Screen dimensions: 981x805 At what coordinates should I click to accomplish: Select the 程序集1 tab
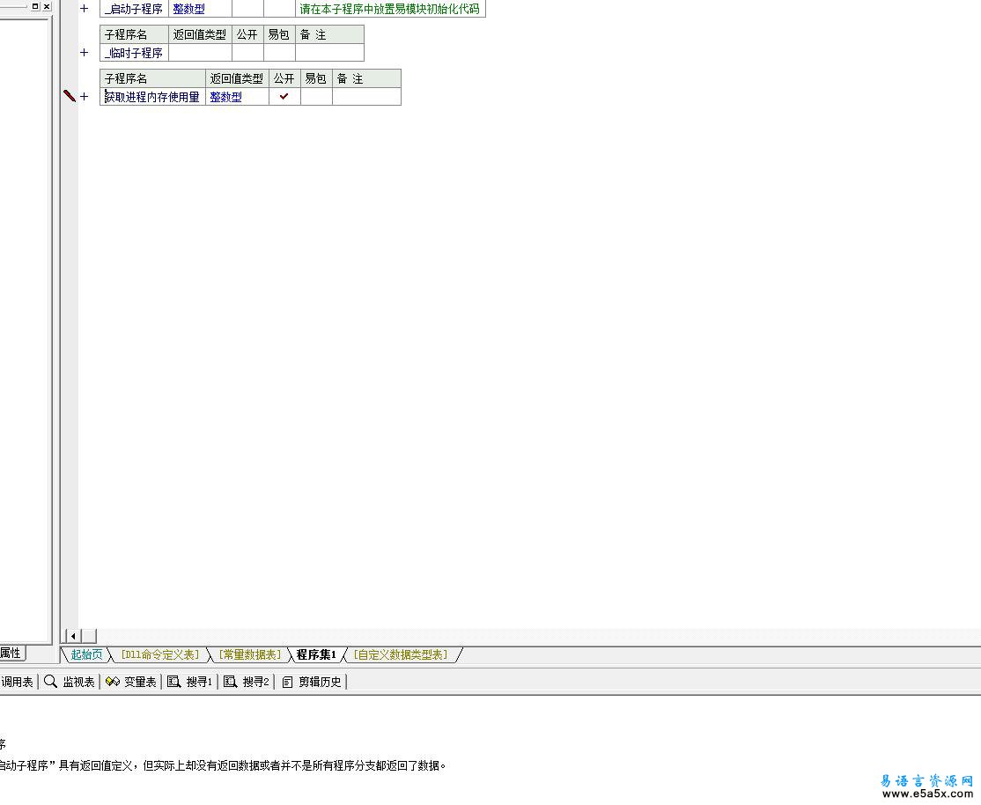tap(316, 654)
